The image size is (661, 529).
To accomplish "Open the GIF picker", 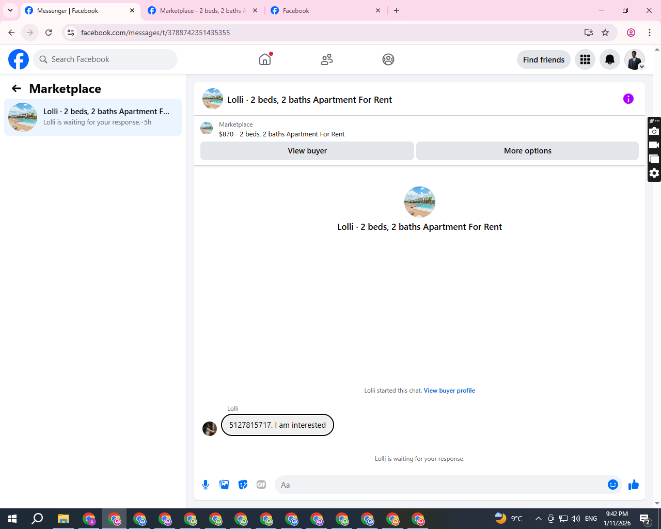I will (x=261, y=485).
